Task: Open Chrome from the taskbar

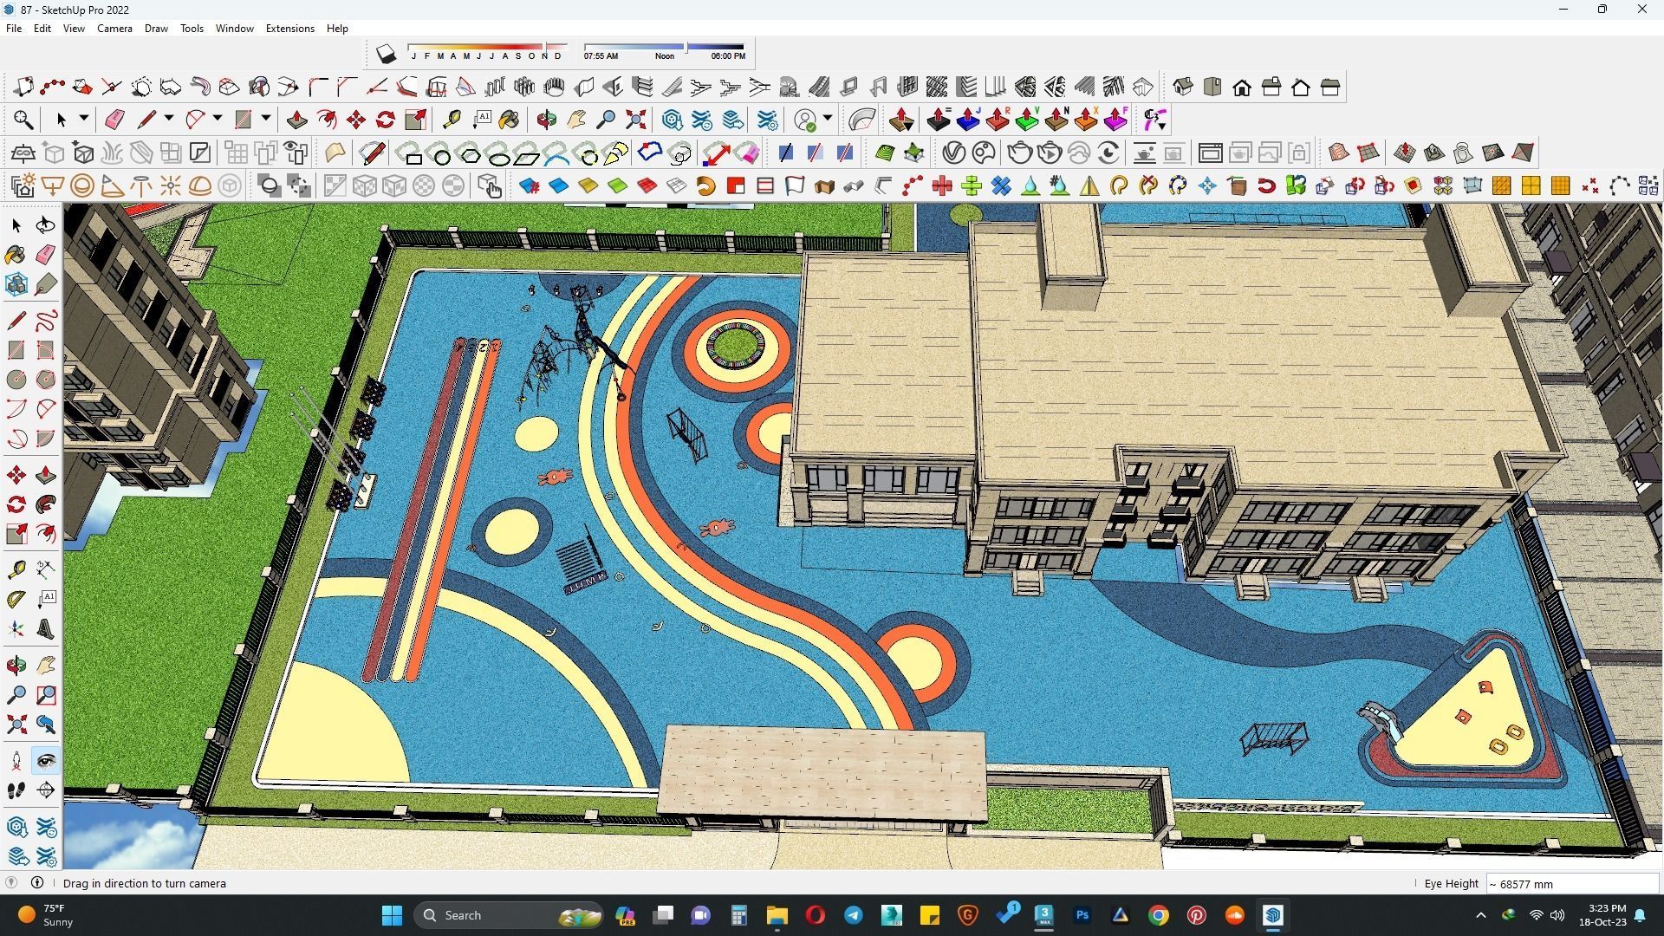Action: pyautogui.click(x=1158, y=915)
